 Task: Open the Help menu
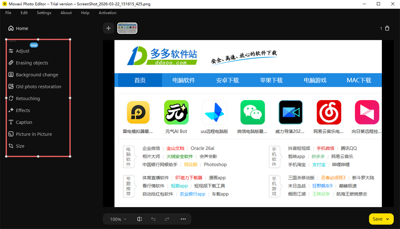85,13
